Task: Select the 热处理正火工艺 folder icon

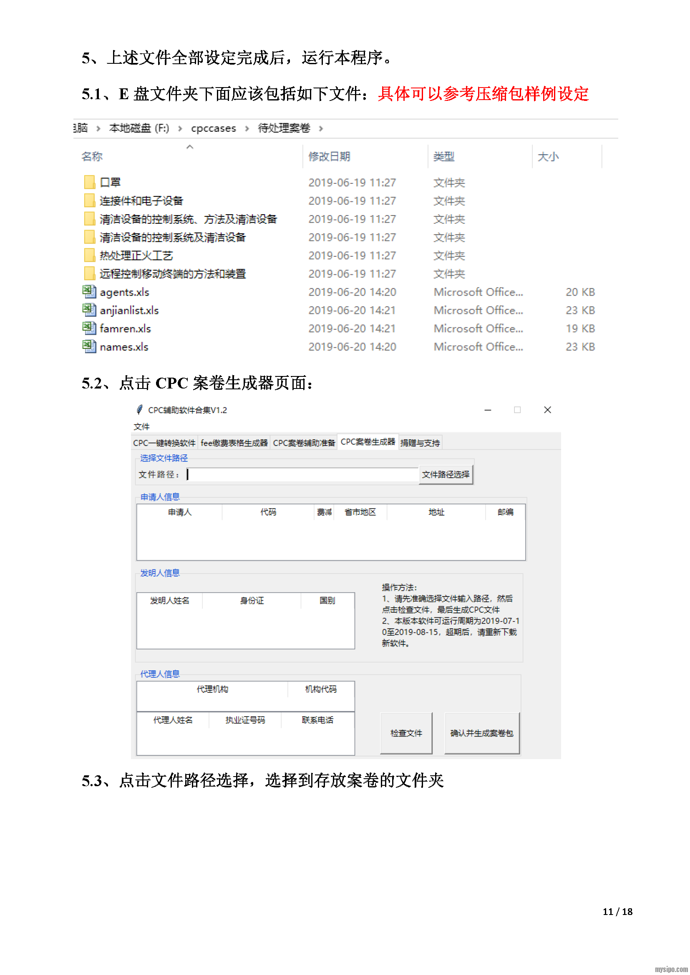Action: point(89,255)
